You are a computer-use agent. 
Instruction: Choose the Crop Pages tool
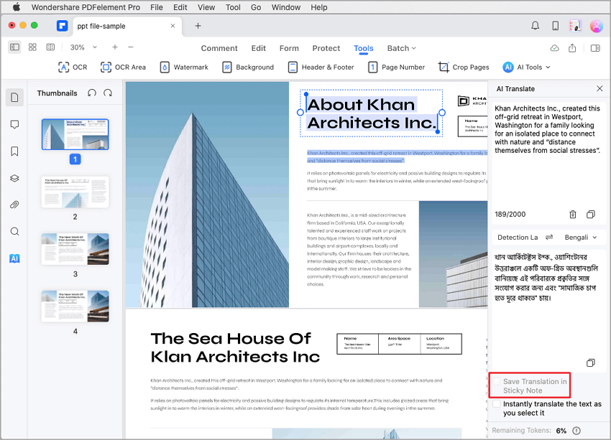tap(464, 67)
